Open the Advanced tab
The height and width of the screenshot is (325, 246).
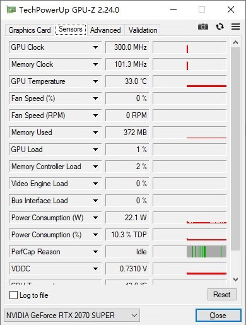pos(105,30)
